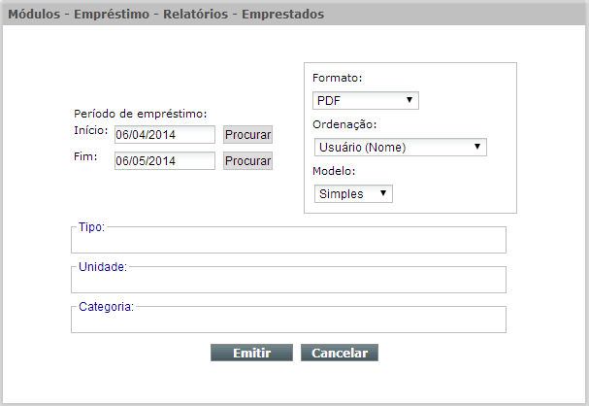Click the Cancelar button
The width and height of the screenshot is (589, 406).
pyautogui.click(x=340, y=353)
